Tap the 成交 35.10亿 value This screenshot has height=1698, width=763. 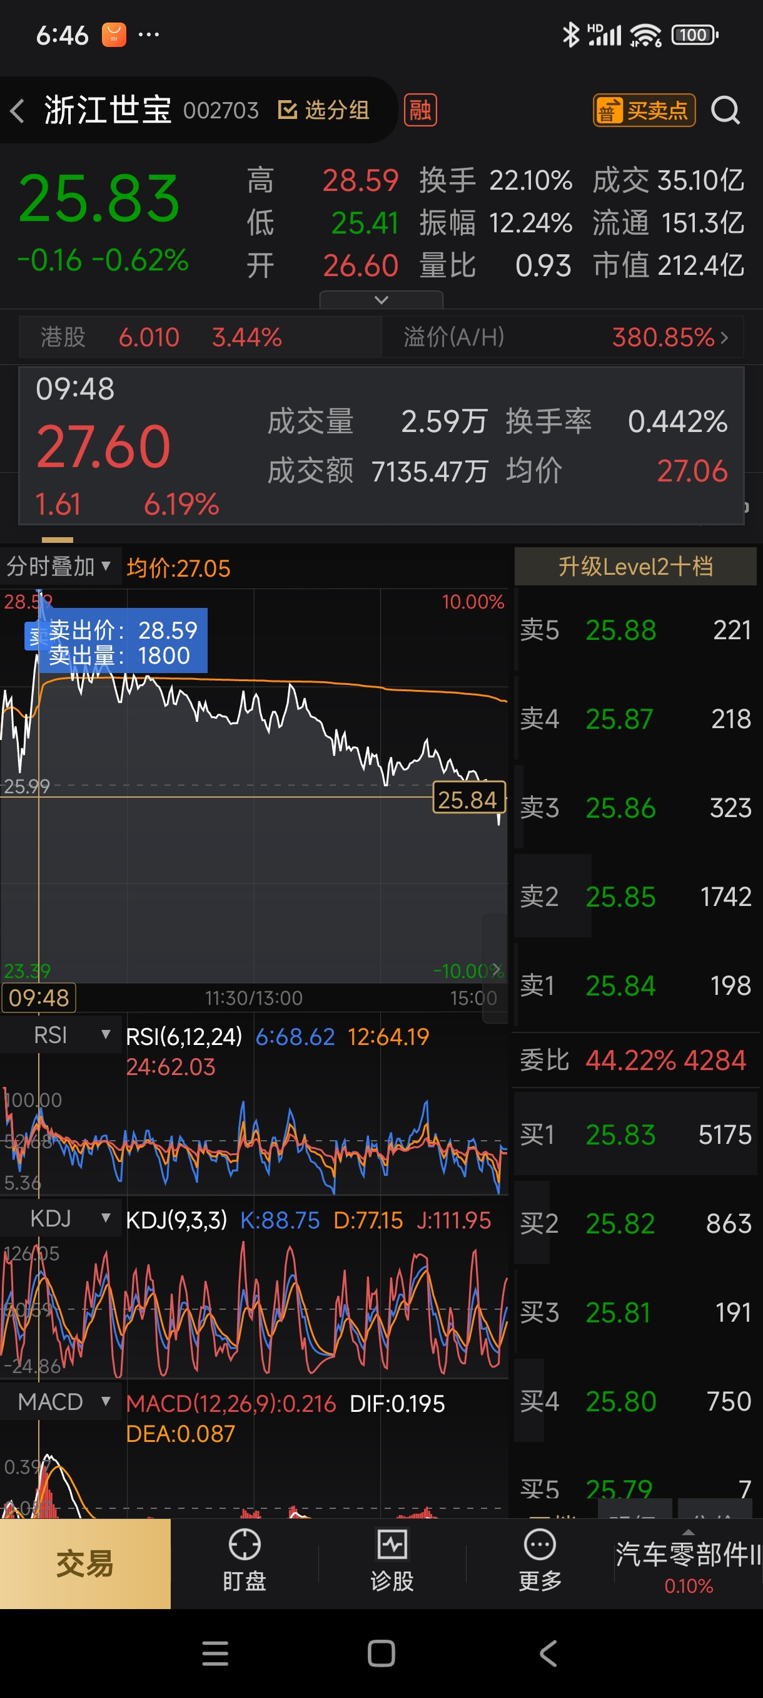pos(668,180)
